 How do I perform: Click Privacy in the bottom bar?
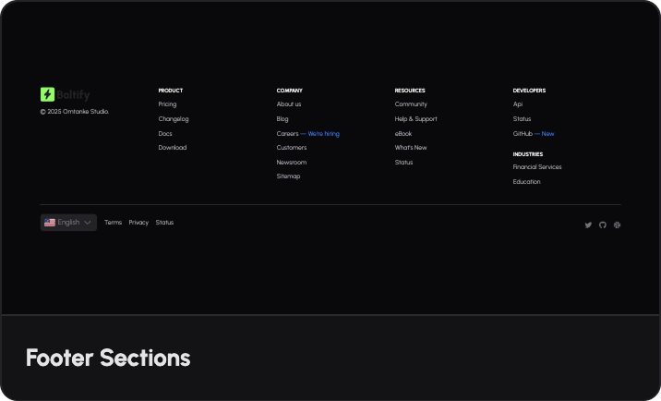pyautogui.click(x=138, y=223)
